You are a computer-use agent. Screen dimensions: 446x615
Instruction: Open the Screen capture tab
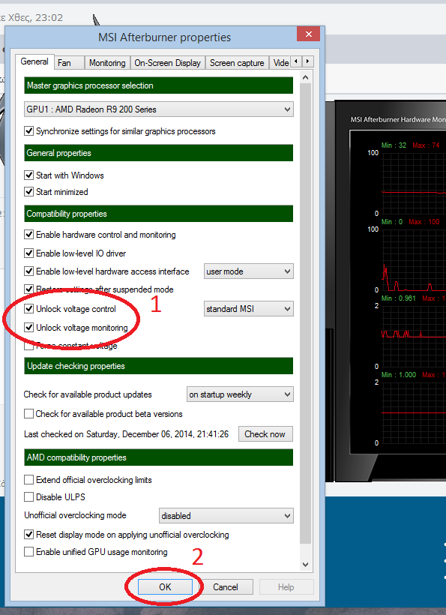pyautogui.click(x=237, y=63)
